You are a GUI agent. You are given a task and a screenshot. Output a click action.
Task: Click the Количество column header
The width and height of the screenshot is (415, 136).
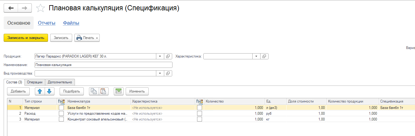234,101
